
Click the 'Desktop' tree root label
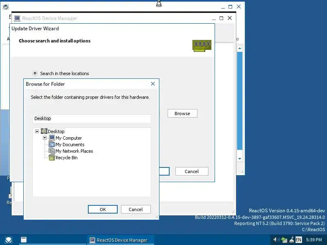(56, 131)
